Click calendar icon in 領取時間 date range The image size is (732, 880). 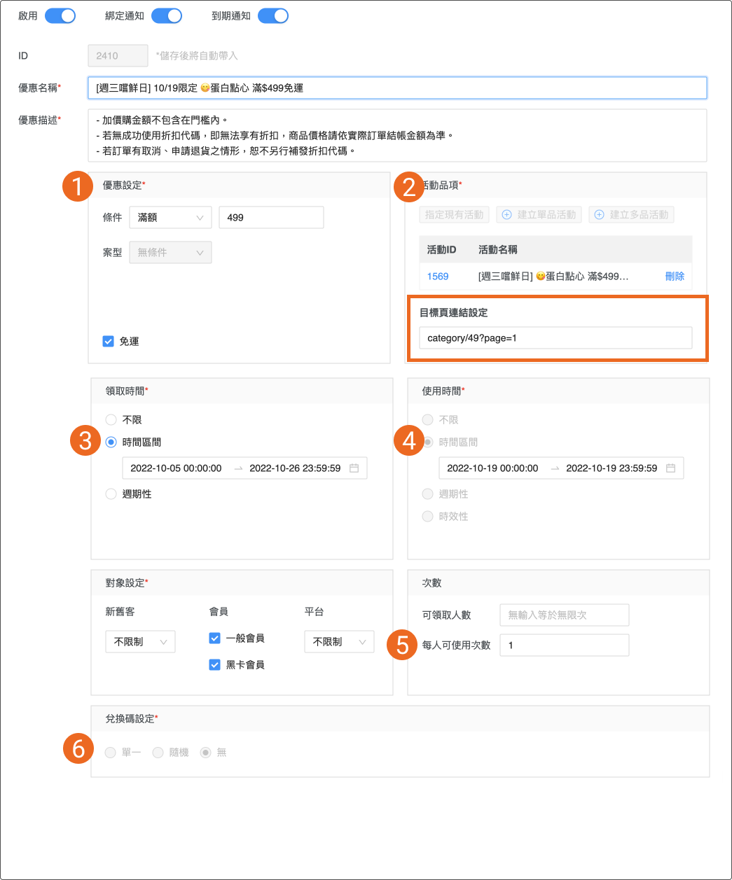354,468
